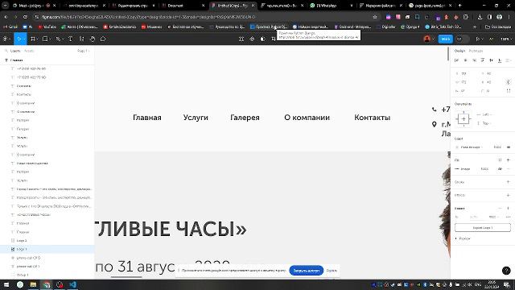This screenshot has height=290, width=515.
Task: Click the Export Logo 1 button
Action: click(x=483, y=227)
